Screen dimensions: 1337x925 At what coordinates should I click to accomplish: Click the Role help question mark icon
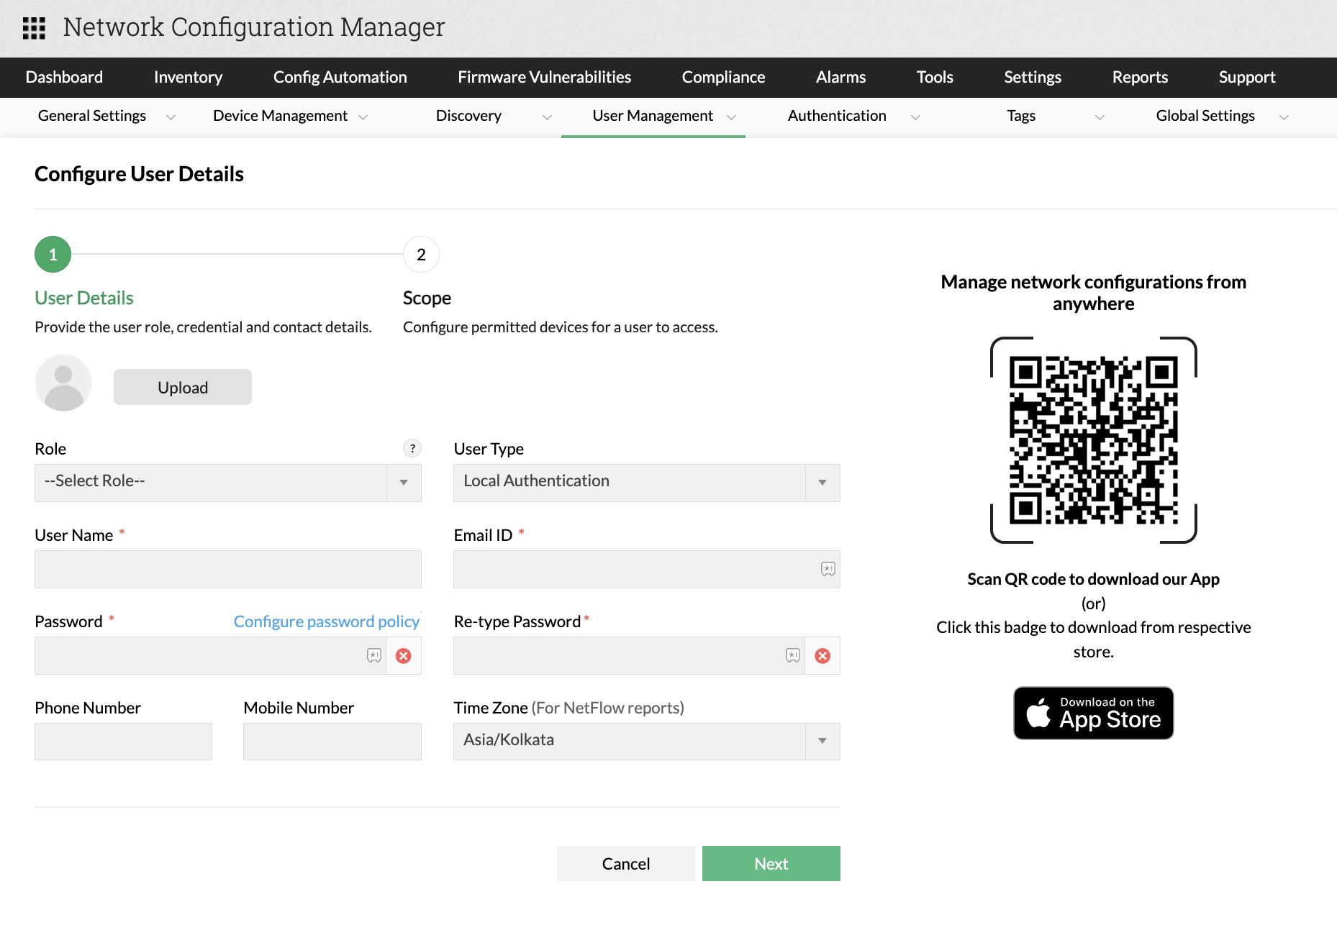(x=412, y=448)
